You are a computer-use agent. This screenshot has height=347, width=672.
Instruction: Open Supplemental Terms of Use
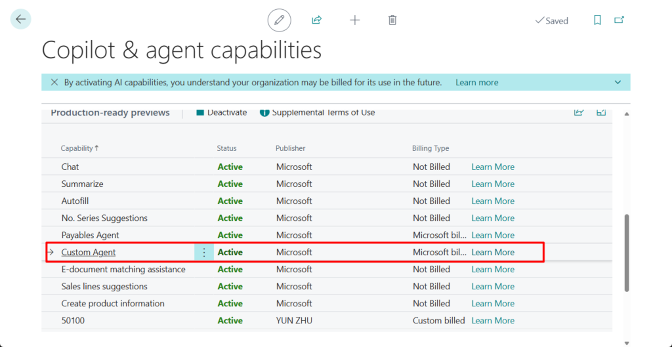318,113
